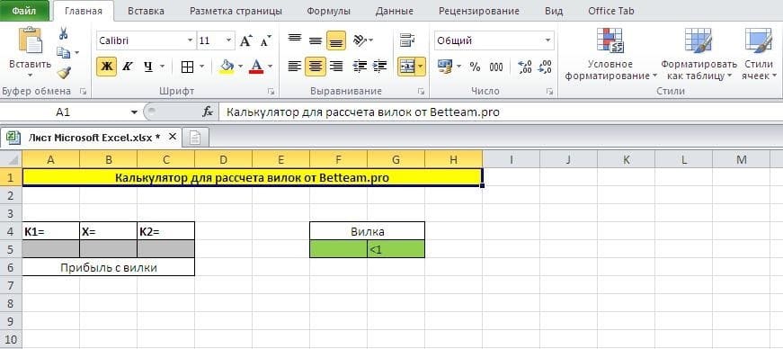Open the Файл tab
This screenshot has height=349, width=783.
[x=24, y=11]
